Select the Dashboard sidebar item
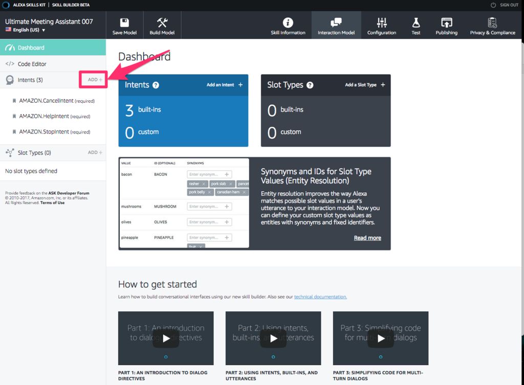The width and height of the screenshot is (524, 385). point(53,48)
